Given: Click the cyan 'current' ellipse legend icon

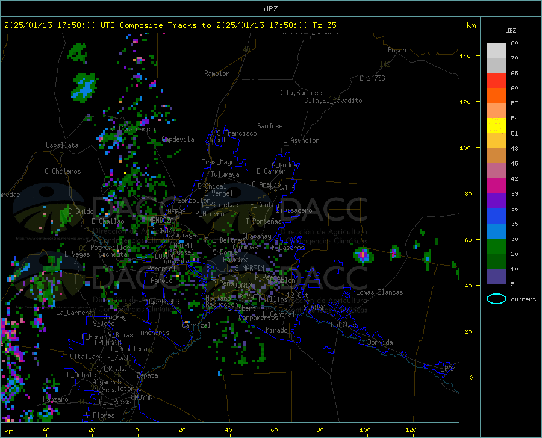Looking at the screenshot, I should click(x=496, y=299).
